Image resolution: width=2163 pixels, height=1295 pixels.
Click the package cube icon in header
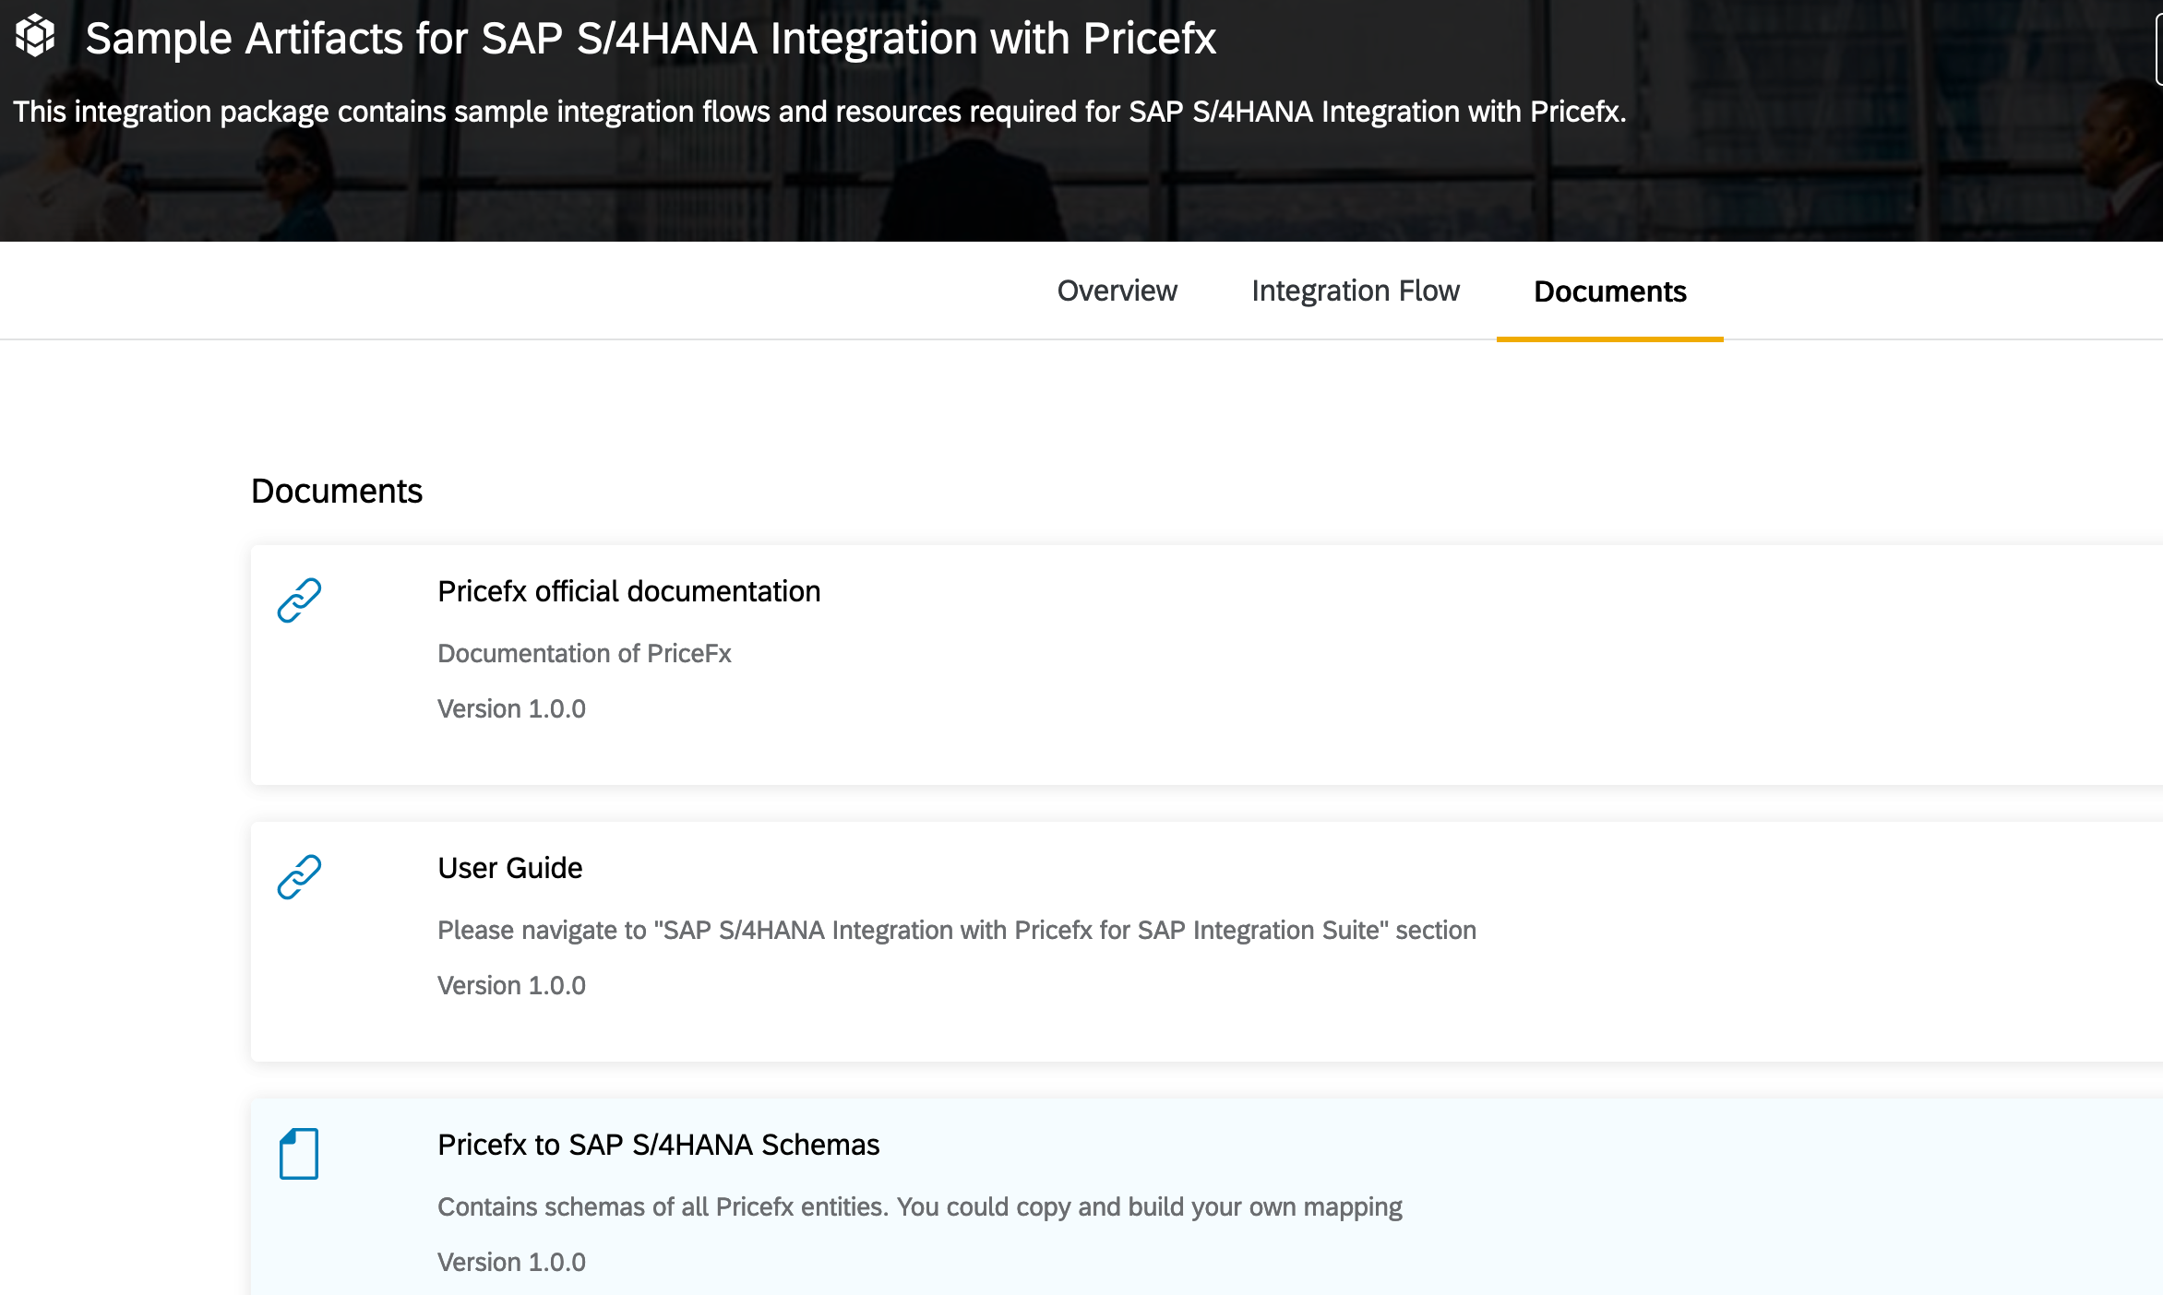click(x=35, y=36)
